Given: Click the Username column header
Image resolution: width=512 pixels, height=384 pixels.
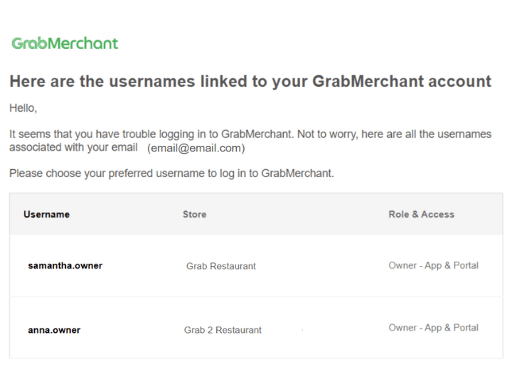Looking at the screenshot, I should [x=47, y=214].
